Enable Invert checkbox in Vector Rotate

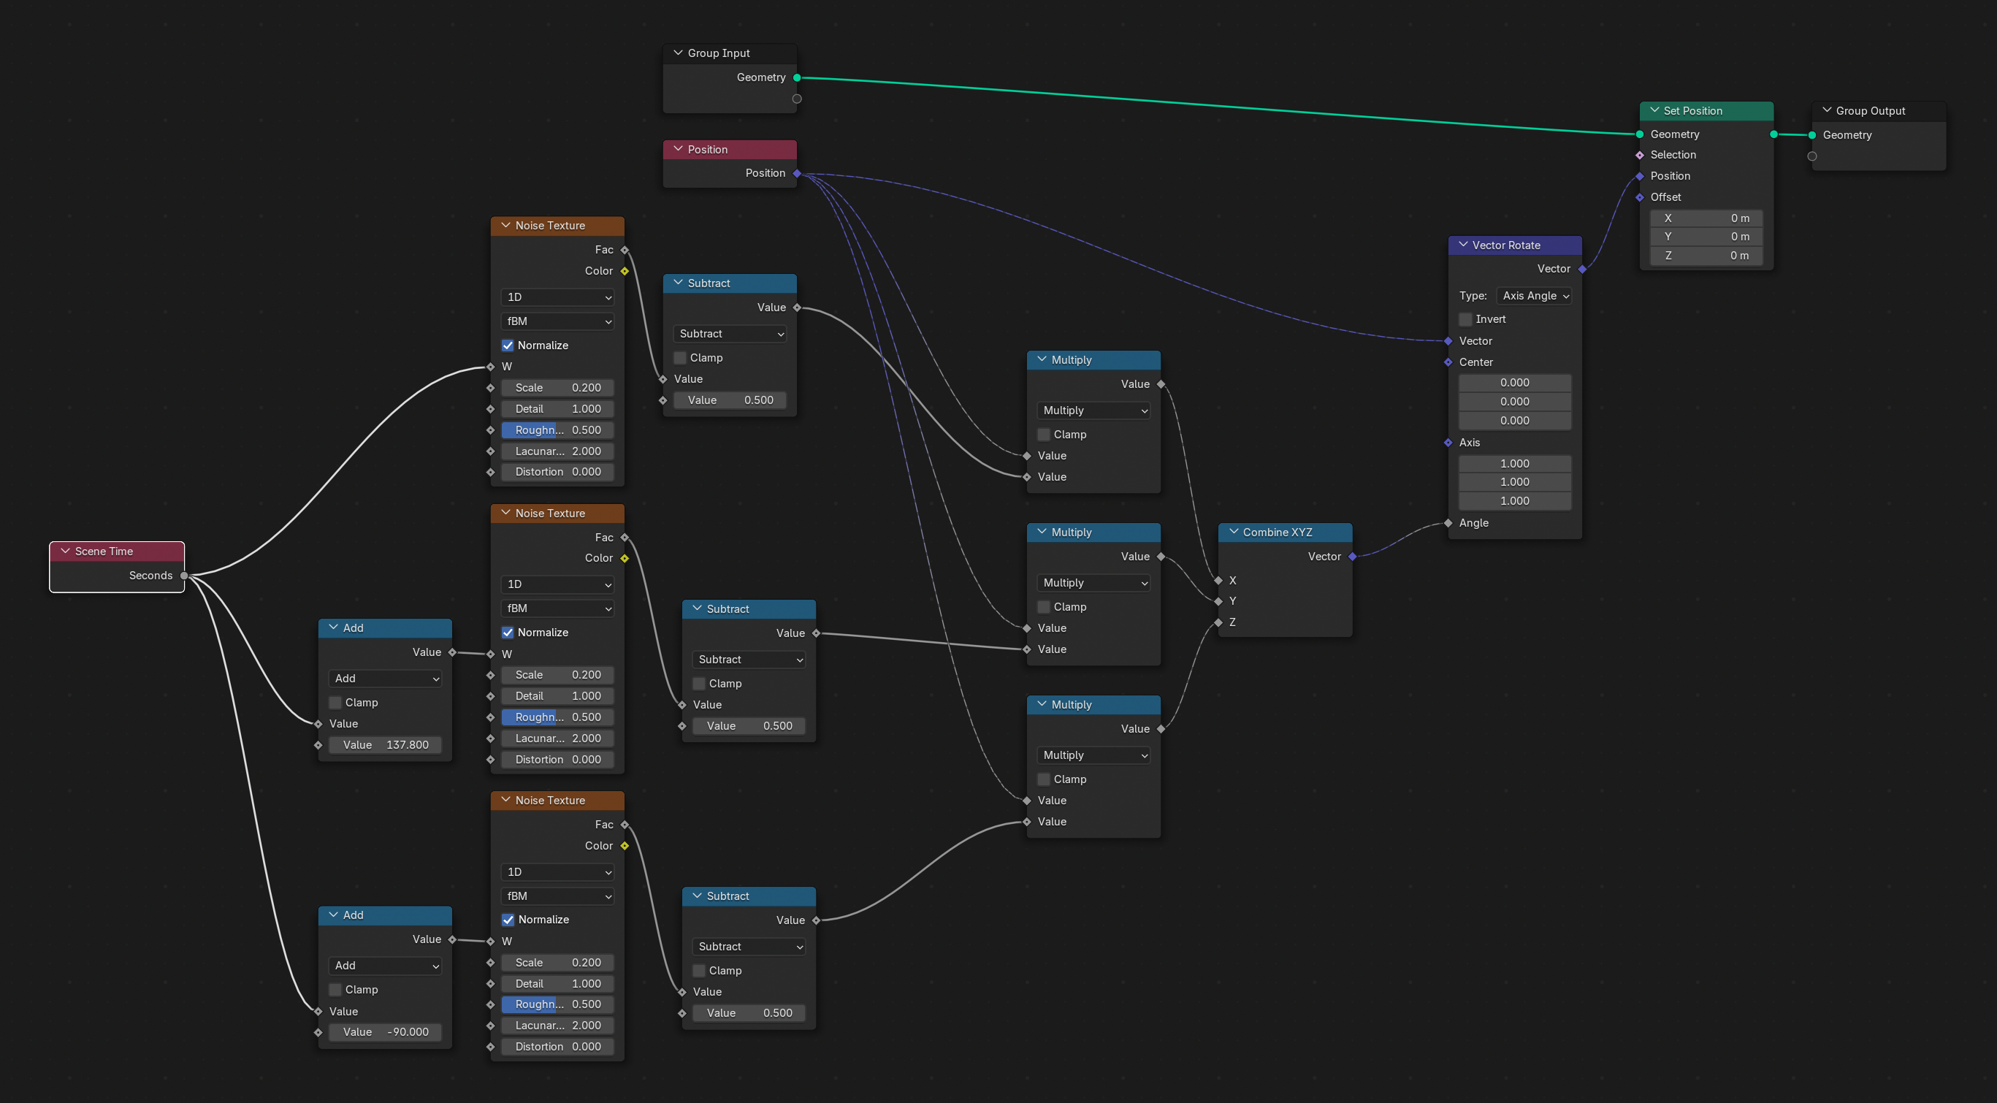[x=1465, y=319]
